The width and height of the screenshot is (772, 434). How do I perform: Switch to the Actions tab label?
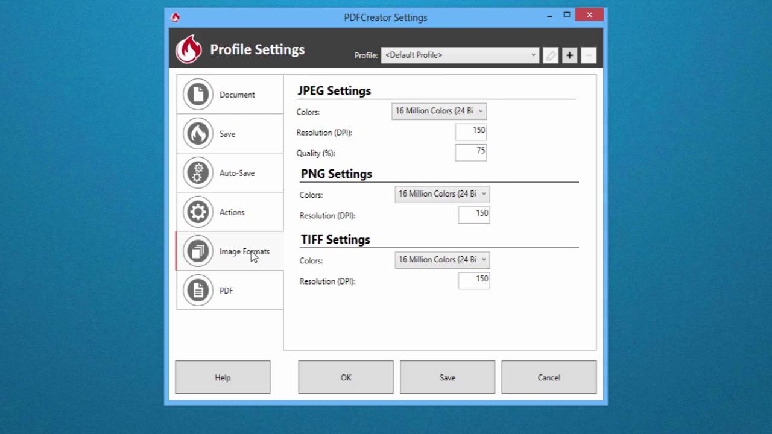(x=232, y=212)
